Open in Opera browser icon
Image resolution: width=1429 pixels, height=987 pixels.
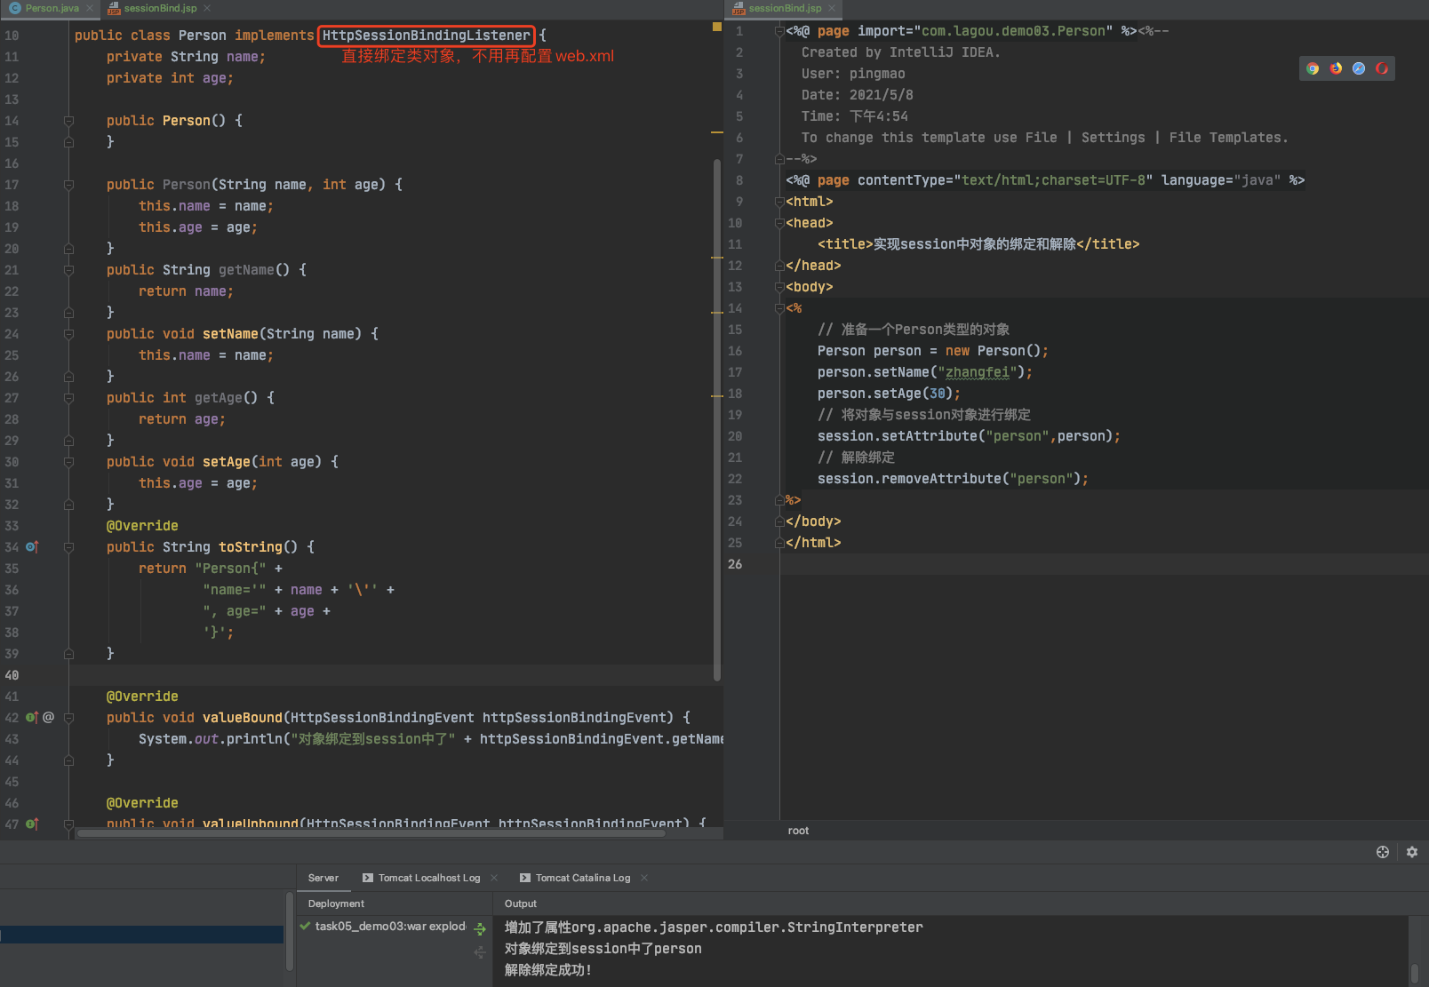pos(1382,68)
